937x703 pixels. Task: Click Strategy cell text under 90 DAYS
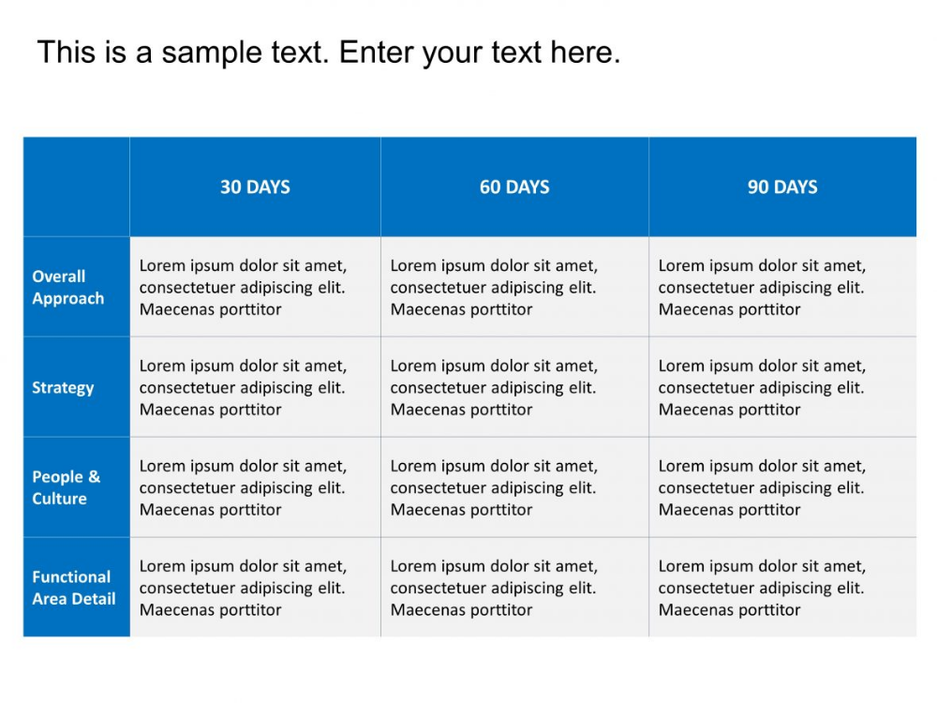point(762,388)
